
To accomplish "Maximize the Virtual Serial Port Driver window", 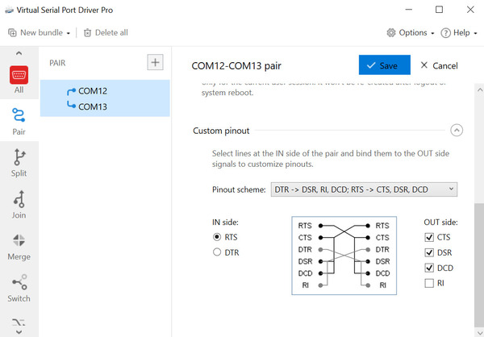I will (440, 10).
